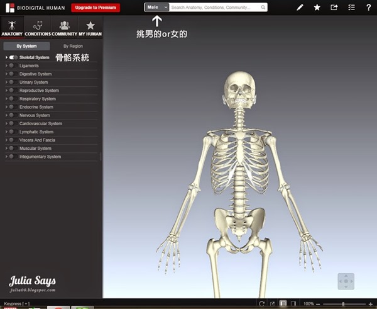Viewport: 377px width, 309px height.
Task: Toggle on Lymphatic System switch
Action: pos(13,132)
